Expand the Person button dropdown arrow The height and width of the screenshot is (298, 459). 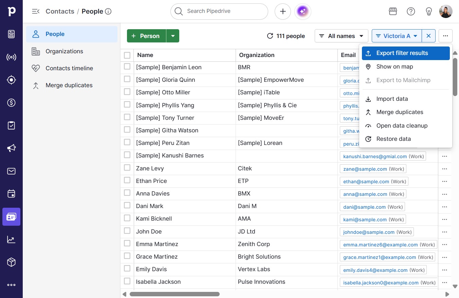pos(173,36)
